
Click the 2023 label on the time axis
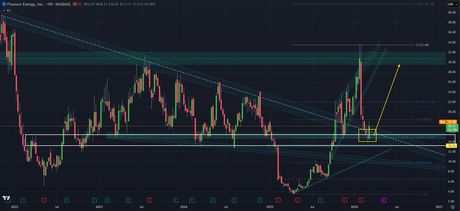[x=100, y=206]
